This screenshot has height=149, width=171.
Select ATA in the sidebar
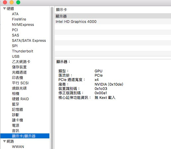(15, 14)
